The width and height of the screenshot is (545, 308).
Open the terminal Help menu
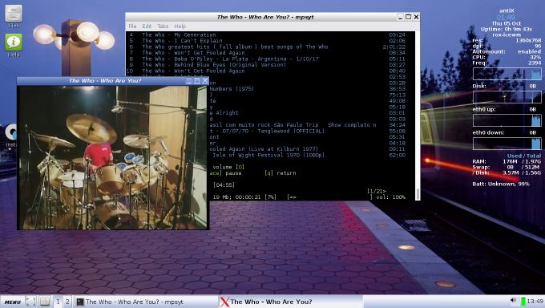(x=180, y=26)
